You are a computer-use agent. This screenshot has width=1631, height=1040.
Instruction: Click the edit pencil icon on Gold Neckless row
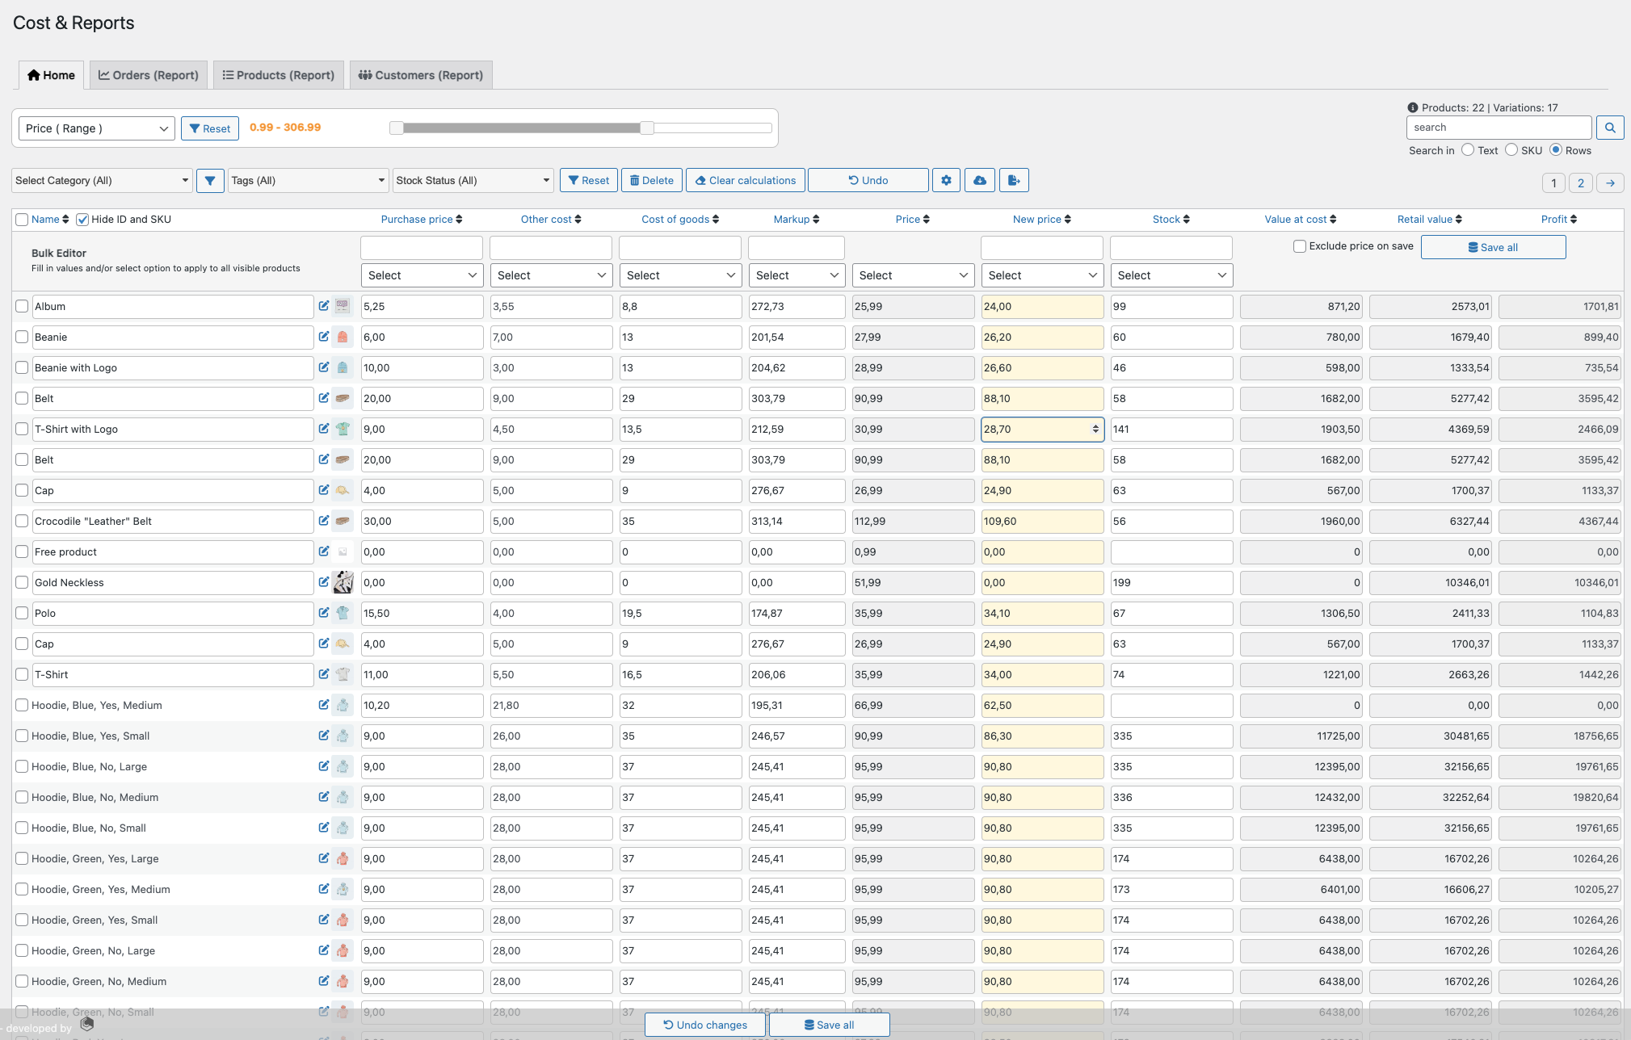[323, 582]
